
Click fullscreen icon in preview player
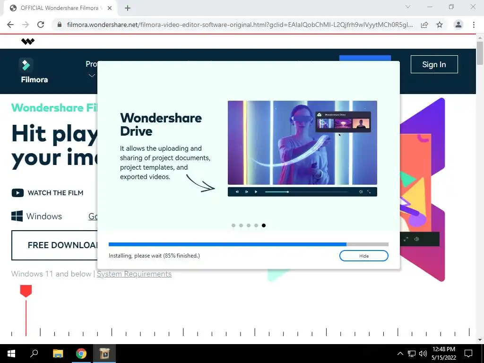pos(369,192)
